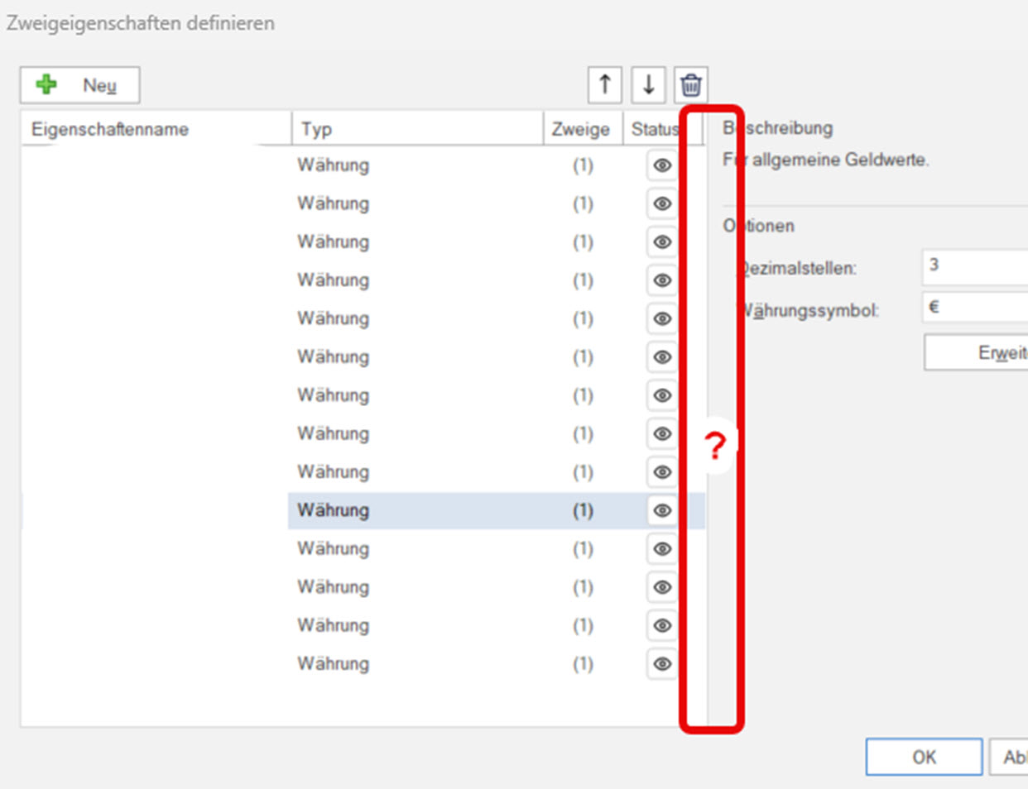The height and width of the screenshot is (789, 1028).
Task: Confirm dialog with OK button
Action: (924, 757)
